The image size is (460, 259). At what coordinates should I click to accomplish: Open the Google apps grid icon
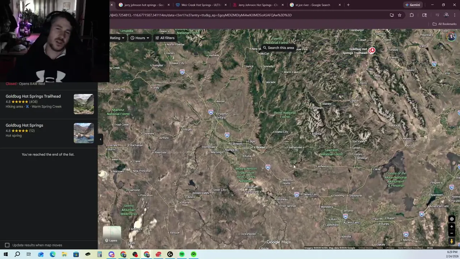pos(440,36)
